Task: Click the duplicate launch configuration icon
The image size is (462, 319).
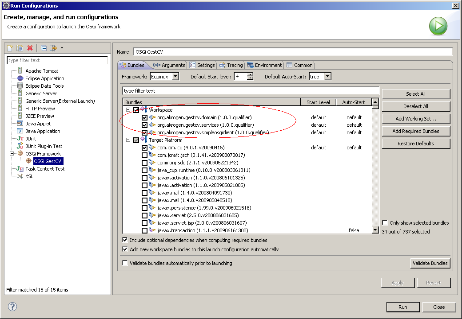Action: (x=20, y=48)
